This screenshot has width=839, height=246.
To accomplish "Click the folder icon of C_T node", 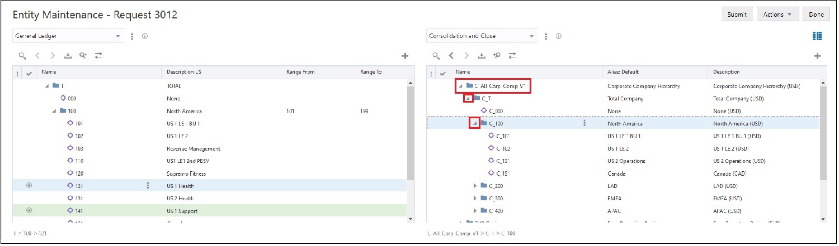I will (x=477, y=98).
